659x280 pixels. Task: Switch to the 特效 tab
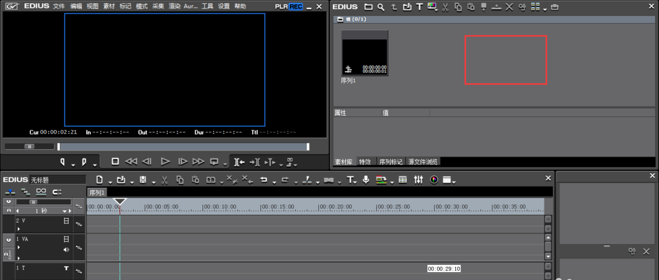[x=364, y=161]
